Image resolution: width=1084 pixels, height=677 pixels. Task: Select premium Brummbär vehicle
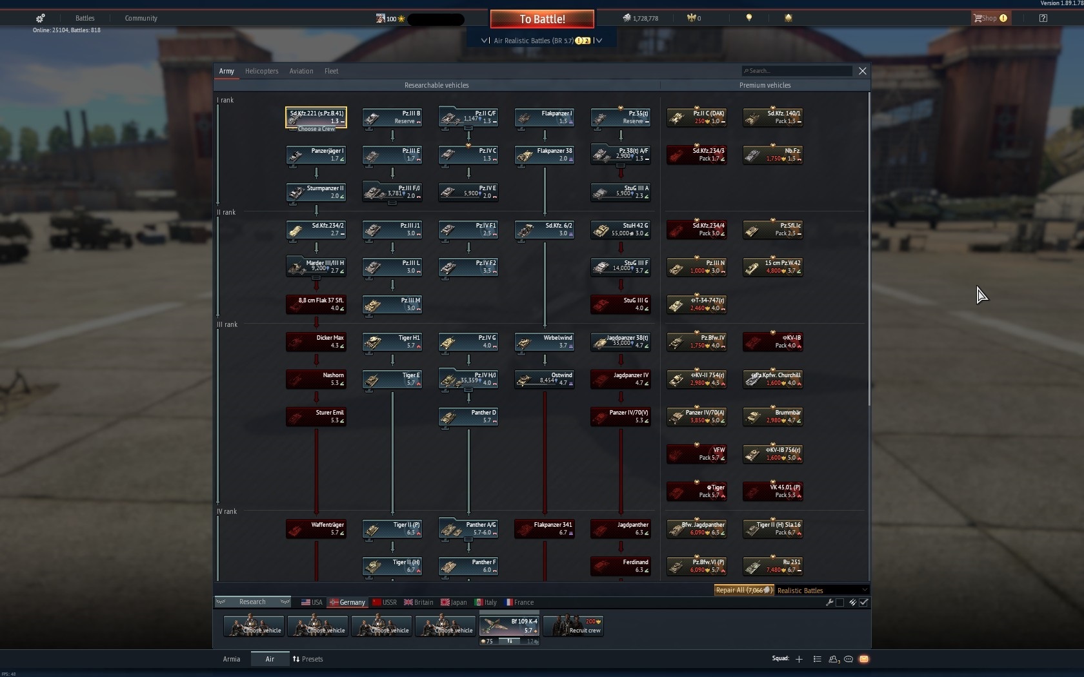(x=773, y=417)
